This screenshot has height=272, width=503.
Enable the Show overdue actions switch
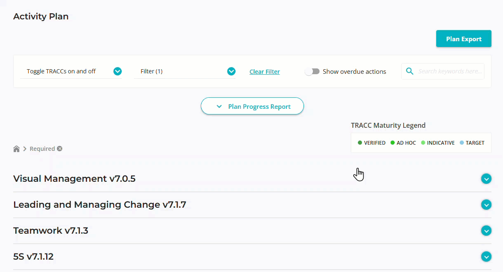click(x=312, y=71)
